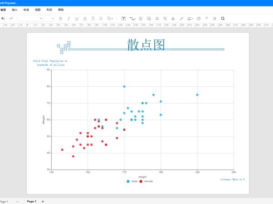Open the 帮助 menu

click(61, 10)
